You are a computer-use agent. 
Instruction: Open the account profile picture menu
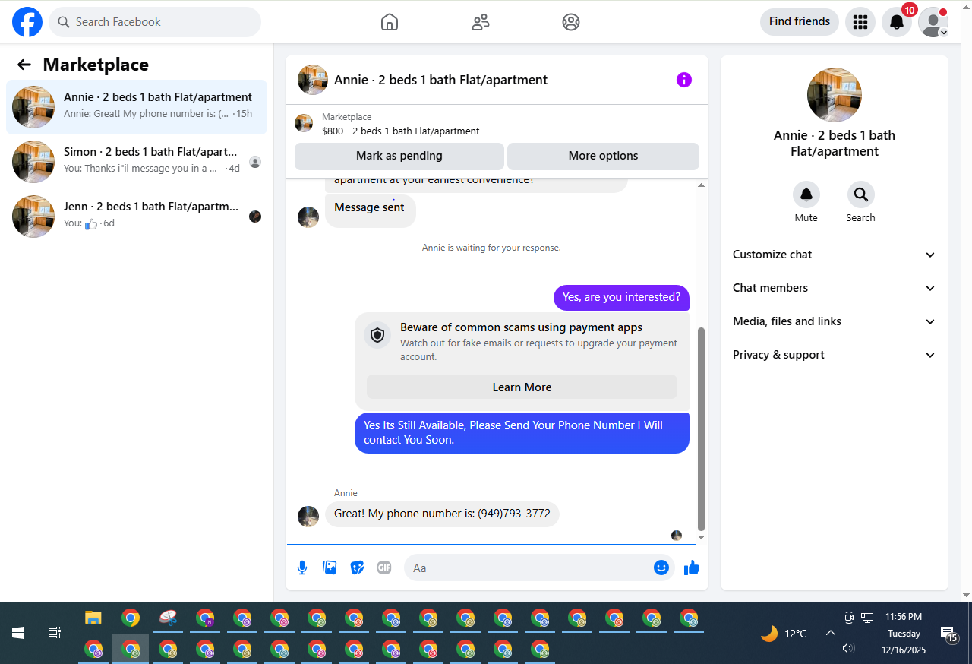coord(933,22)
